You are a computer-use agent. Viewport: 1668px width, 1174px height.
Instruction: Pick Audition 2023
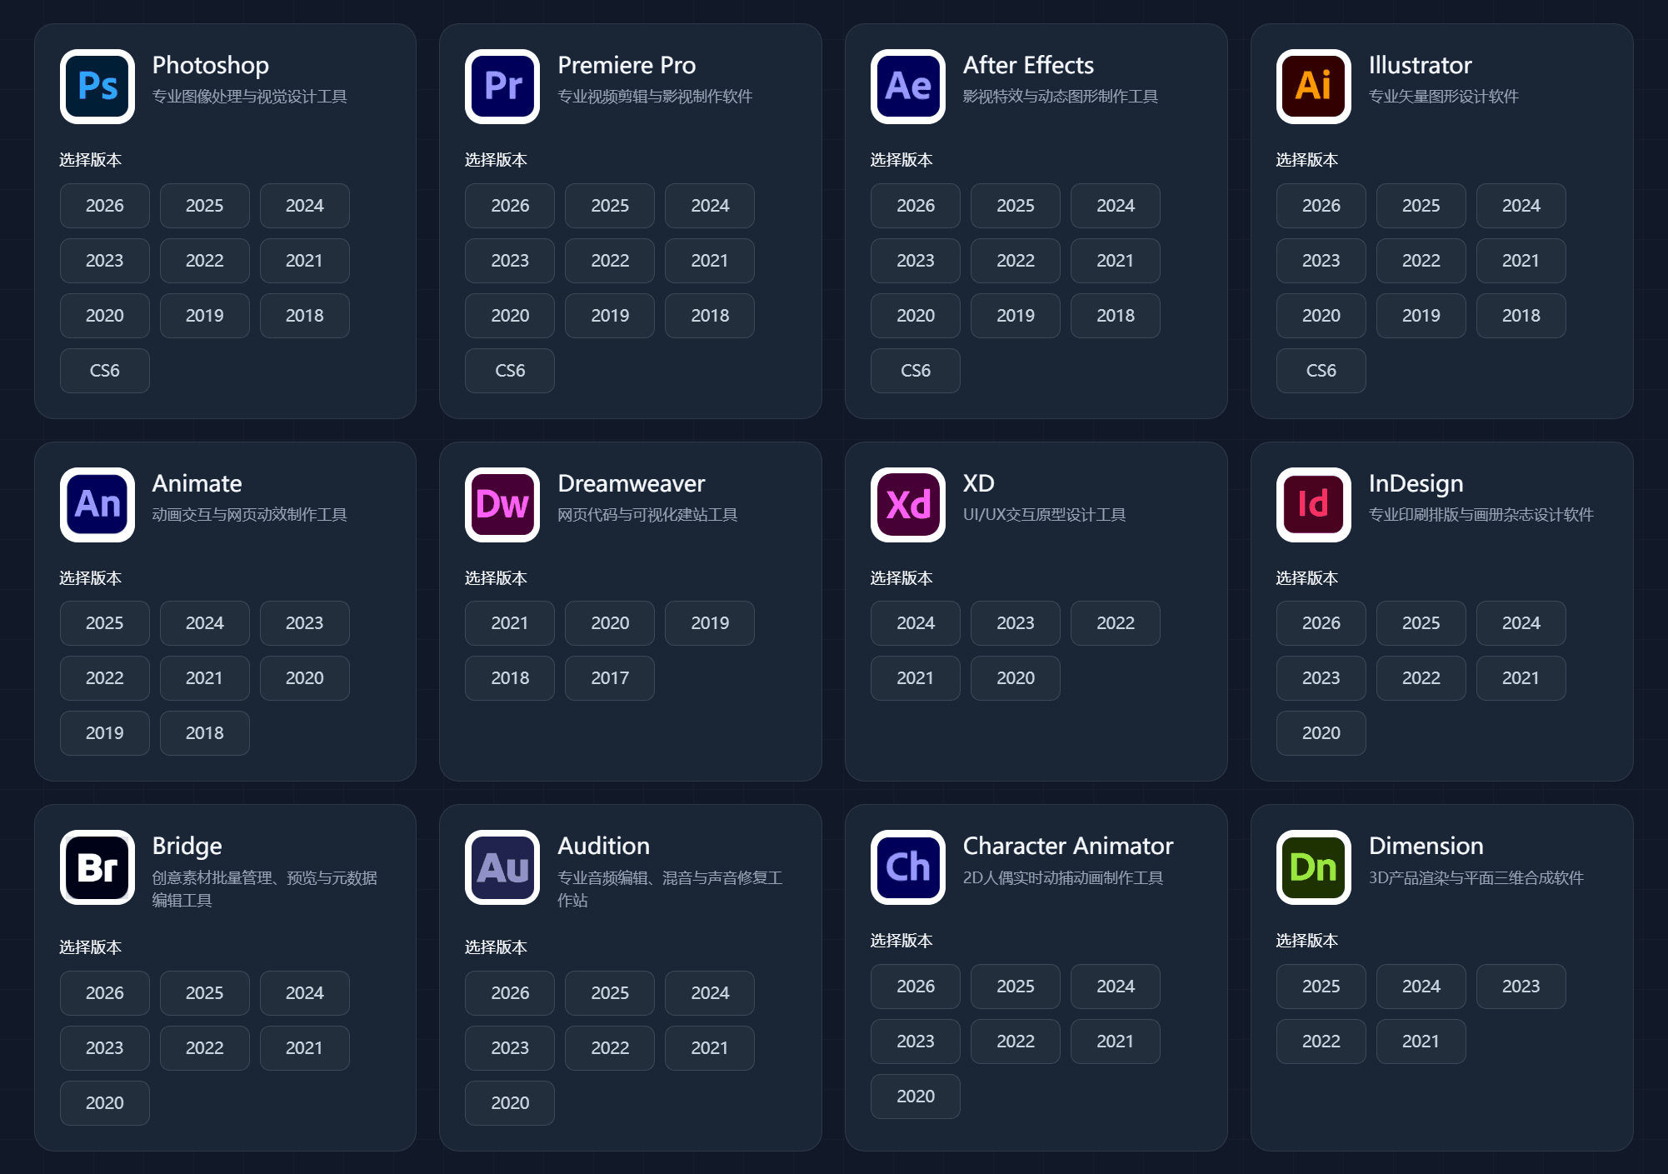[510, 1048]
